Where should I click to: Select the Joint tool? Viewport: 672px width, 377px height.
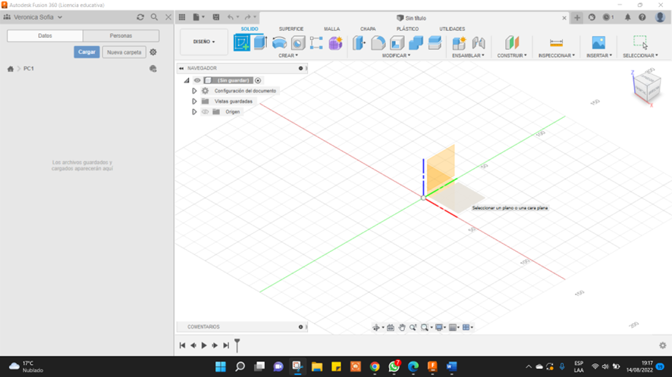(479, 43)
